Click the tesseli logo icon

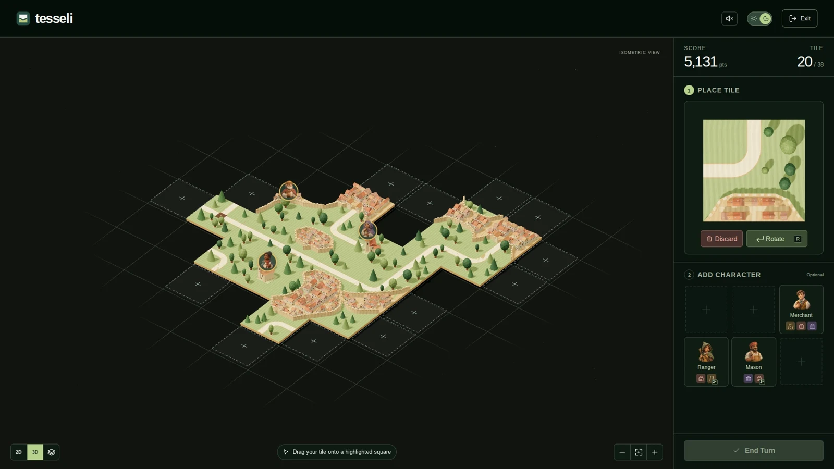[23, 18]
